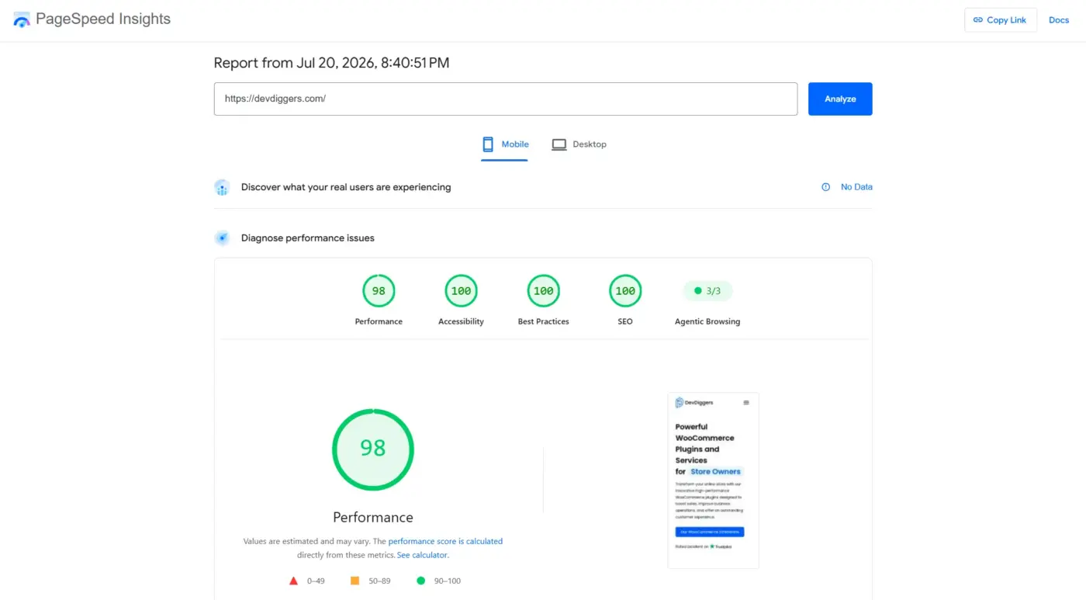Click the orange square 50–89 legend icon
Image resolution: width=1086 pixels, height=600 pixels.
tap(355, 581)
